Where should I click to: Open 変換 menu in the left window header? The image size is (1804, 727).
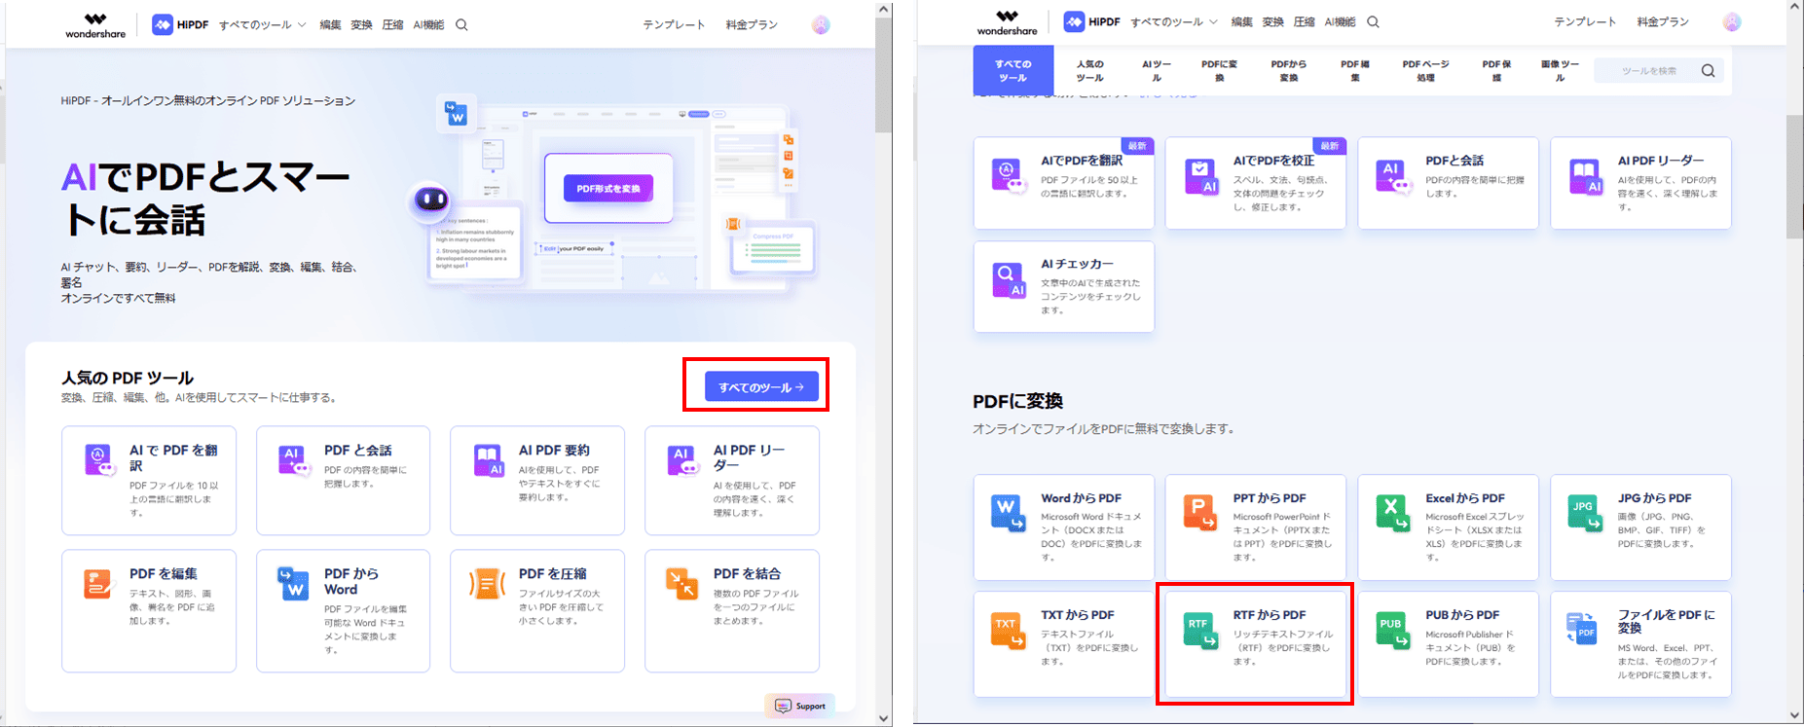(x=361, y=24)
